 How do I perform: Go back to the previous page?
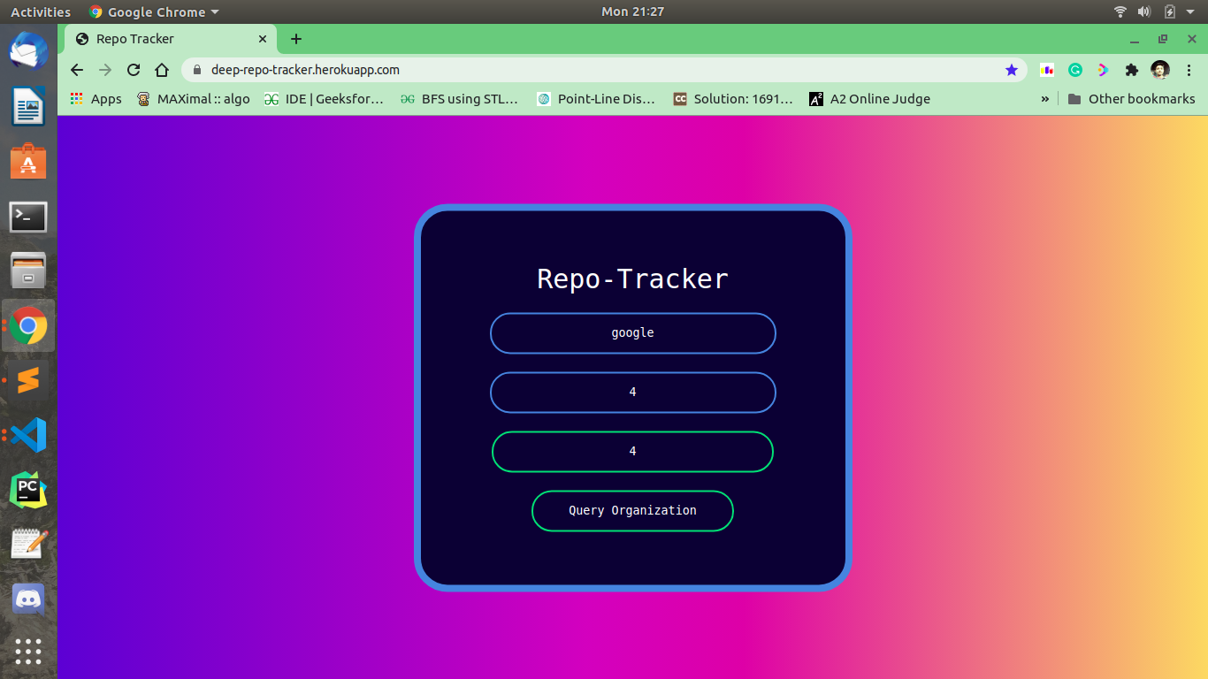pyautogui.click(x=77, y=70)
